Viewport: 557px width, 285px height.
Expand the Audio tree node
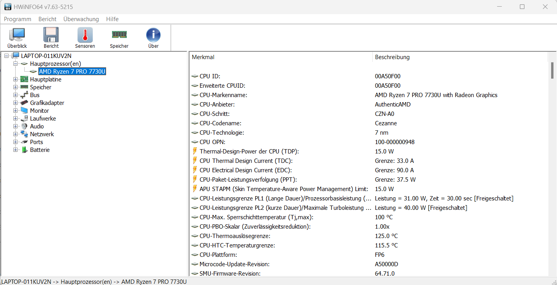(16, 126)
